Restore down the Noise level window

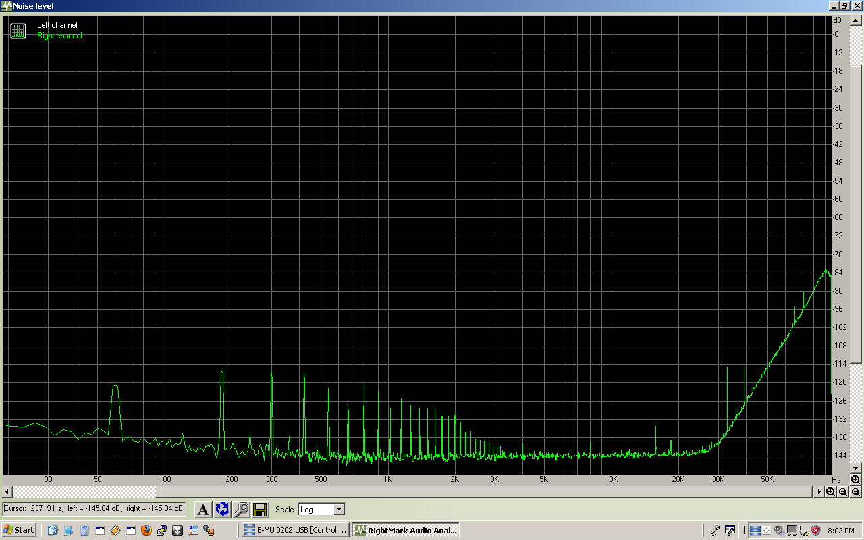[844, 5]
